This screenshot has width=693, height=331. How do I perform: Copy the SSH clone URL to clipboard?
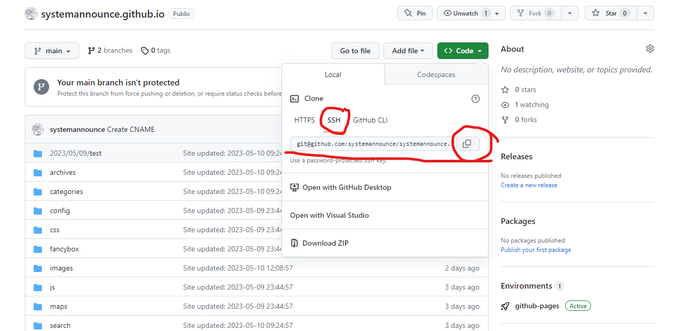[x=467, y=144]
